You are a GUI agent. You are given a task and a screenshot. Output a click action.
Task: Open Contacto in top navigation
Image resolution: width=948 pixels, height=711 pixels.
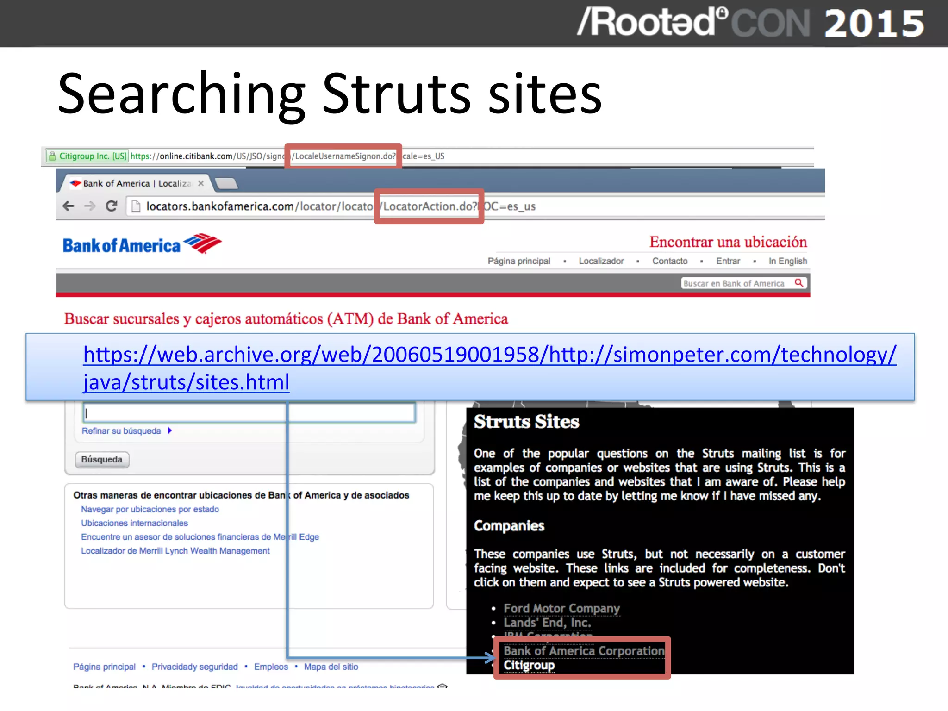pos(670,261)
